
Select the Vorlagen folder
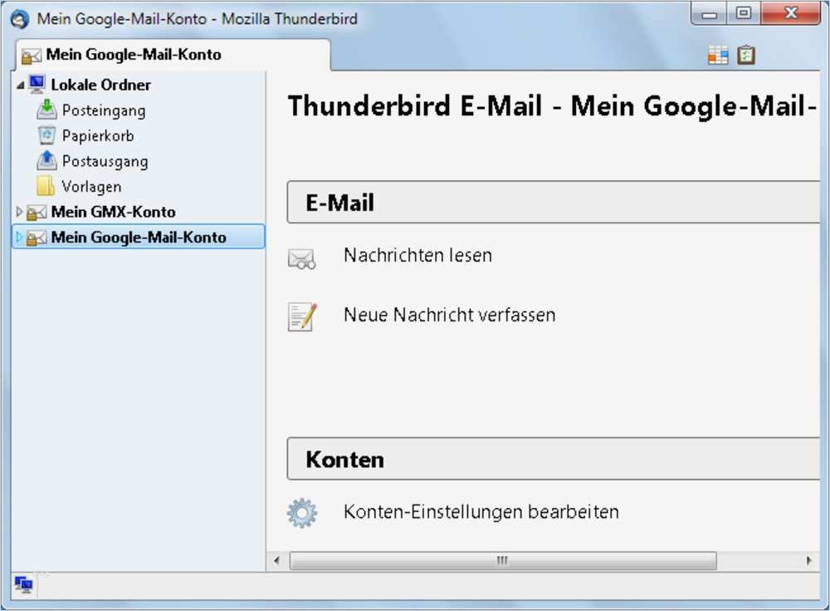(x=91, y=186)
